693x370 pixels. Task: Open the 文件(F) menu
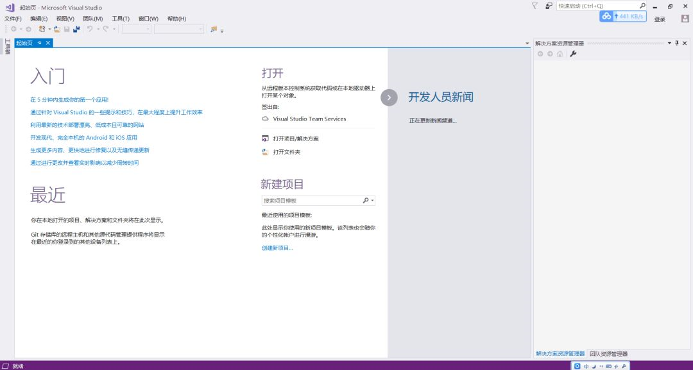pos(13,19)
